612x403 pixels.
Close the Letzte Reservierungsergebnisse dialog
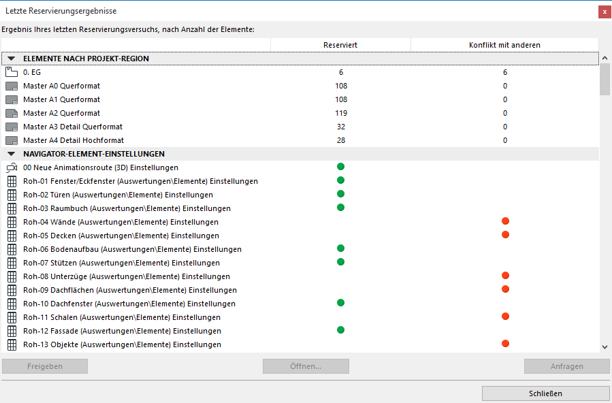(x=605, y=12)
